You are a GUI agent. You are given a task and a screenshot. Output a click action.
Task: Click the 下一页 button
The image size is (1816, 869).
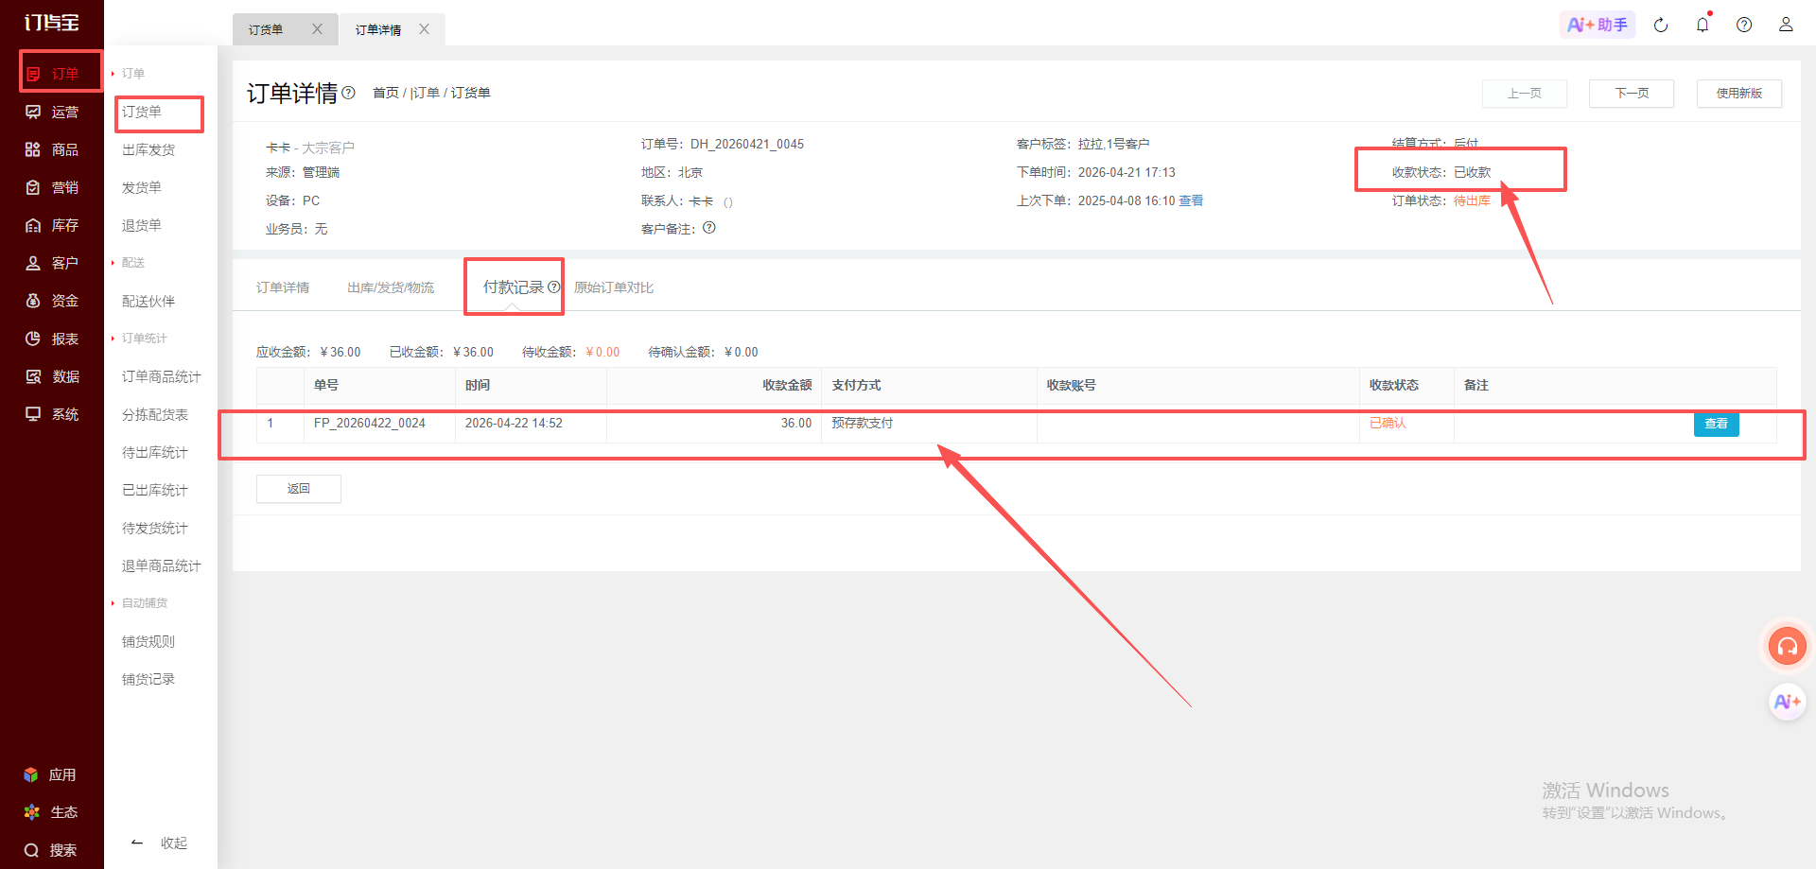pos(1632,93)
